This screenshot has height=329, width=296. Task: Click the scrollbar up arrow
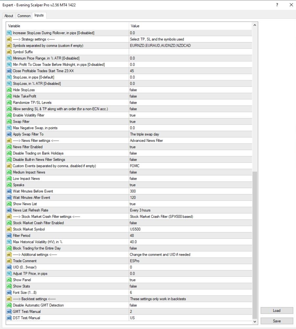(255, 25)
